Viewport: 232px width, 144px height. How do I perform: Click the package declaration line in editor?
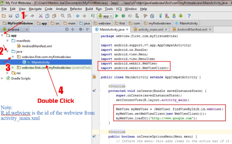(139, 36)
